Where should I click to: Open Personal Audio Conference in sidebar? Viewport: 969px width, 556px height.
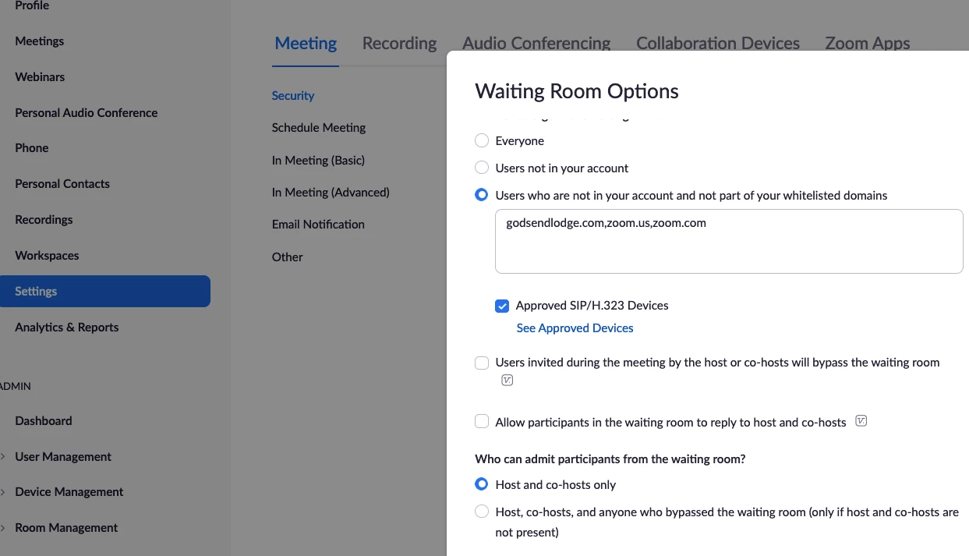click(x=87, y=113)
